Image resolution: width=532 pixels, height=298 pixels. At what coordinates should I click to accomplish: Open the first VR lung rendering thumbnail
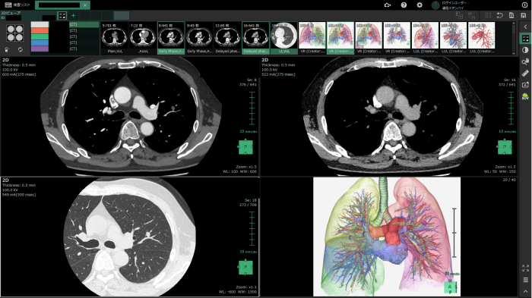[x=312, y=38]
